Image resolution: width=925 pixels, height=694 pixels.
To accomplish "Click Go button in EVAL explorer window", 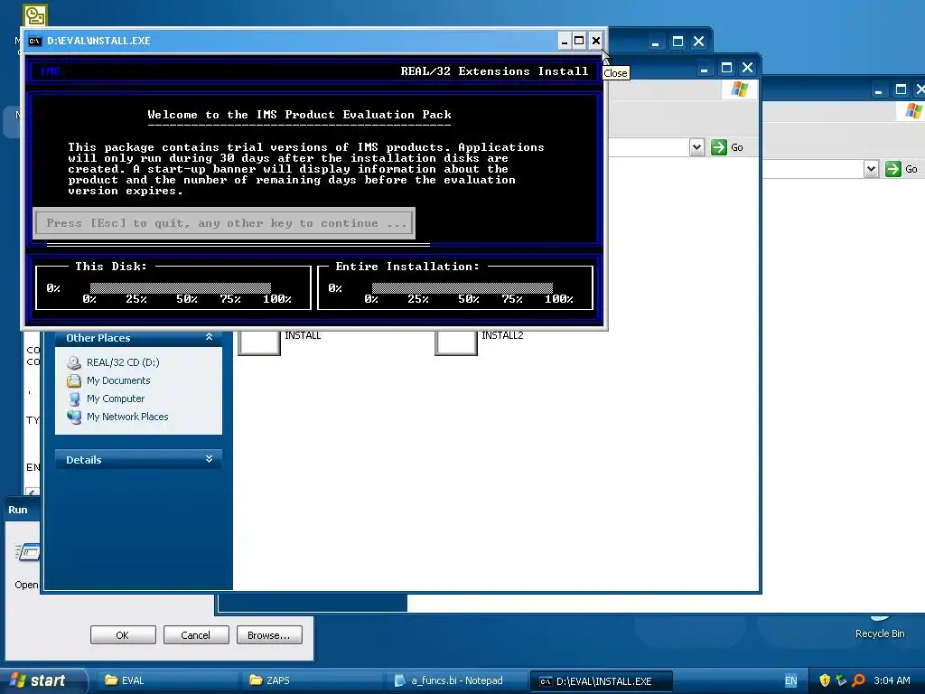I will (727, 147).
